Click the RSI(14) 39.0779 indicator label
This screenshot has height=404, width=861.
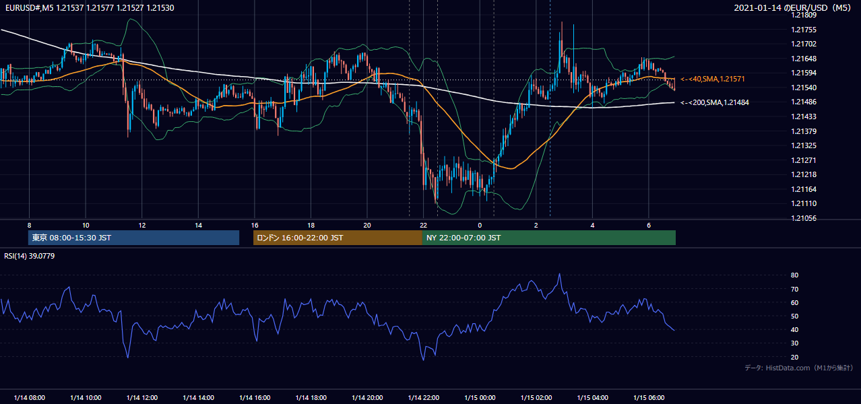[30, 256]
